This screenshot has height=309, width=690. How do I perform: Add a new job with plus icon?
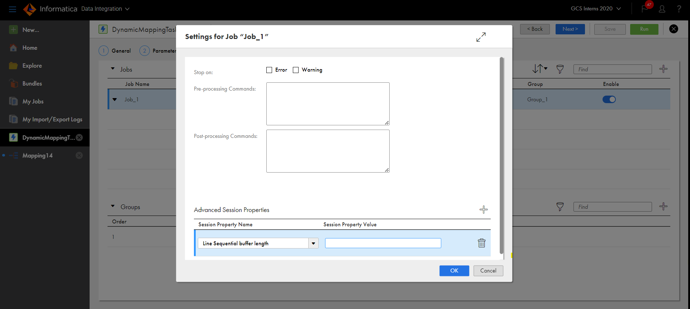click(x=663, y=69)
